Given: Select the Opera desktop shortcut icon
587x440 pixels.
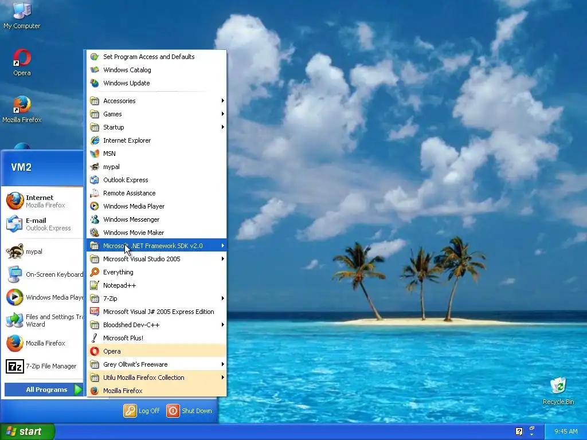Looking at the screenshot, I should [x=22, y=62].
